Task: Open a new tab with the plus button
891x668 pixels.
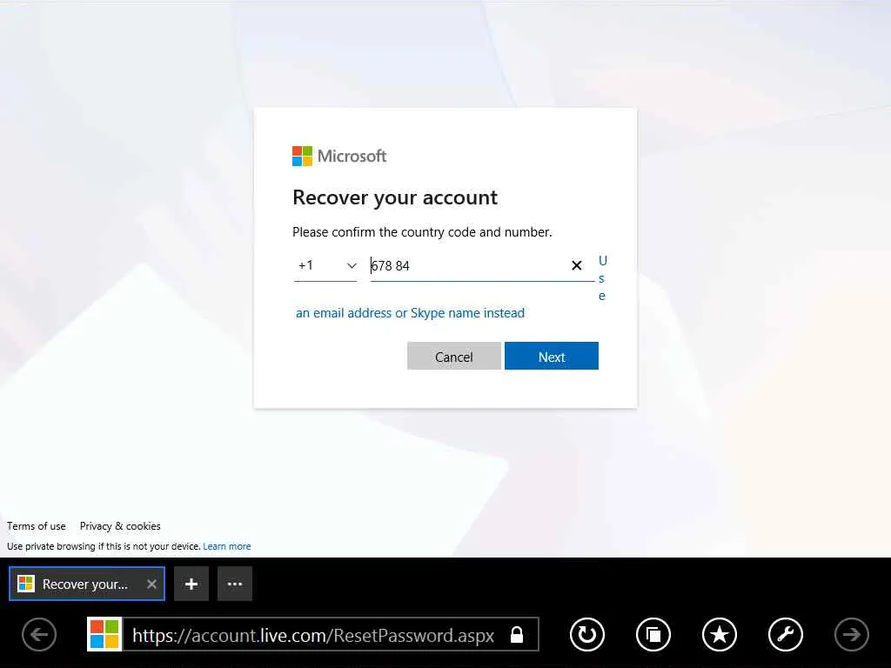Action: [191, 584]
